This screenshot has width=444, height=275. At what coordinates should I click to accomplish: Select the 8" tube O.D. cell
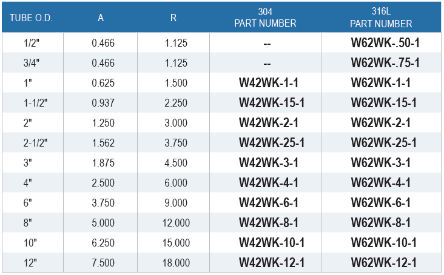tap(28, 223)
